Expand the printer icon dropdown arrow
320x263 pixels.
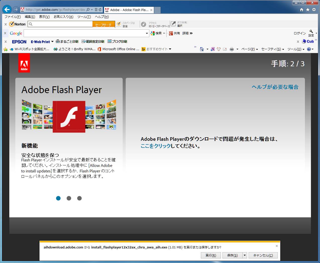pyautogui.click(x=237, y=49)
